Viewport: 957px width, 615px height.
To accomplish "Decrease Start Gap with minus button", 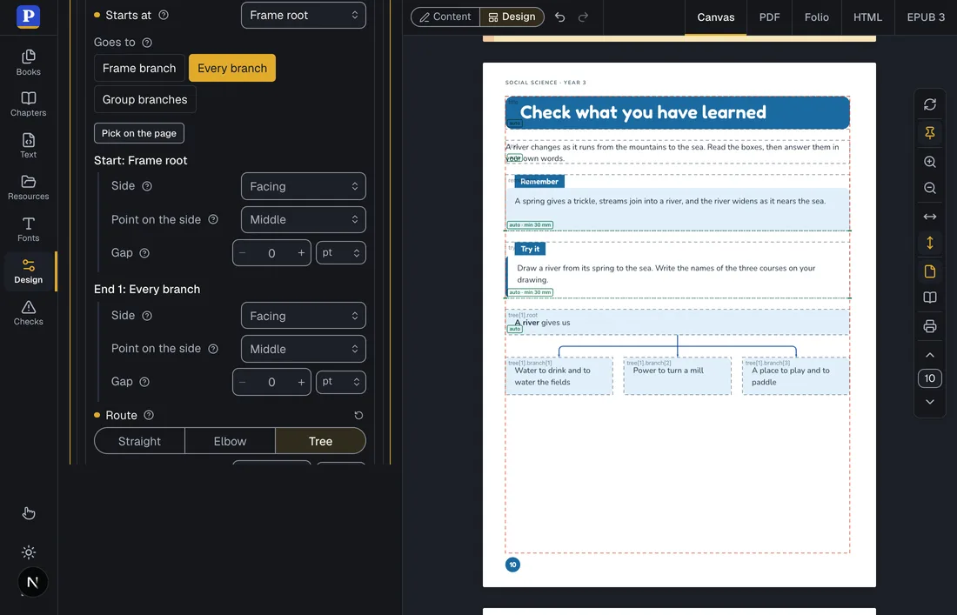I will pyautogui.click(x=243, y=253).
